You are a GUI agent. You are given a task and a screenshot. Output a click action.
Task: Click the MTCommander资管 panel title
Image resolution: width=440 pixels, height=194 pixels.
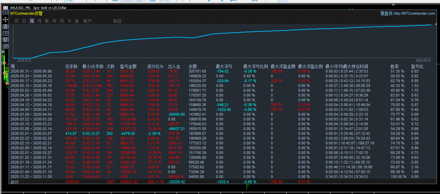26,14
